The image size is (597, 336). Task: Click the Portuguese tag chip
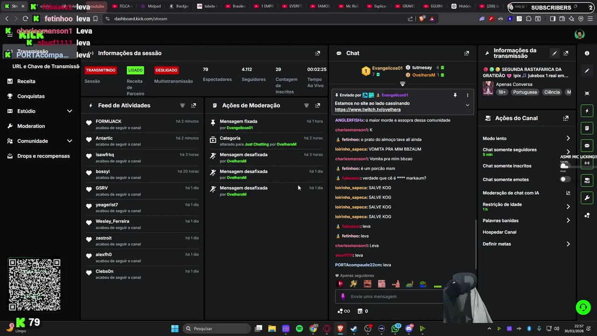[525, 92]
